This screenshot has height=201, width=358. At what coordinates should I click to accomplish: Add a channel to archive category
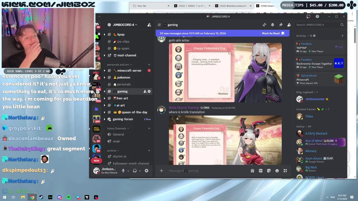(x=149, y=150)
